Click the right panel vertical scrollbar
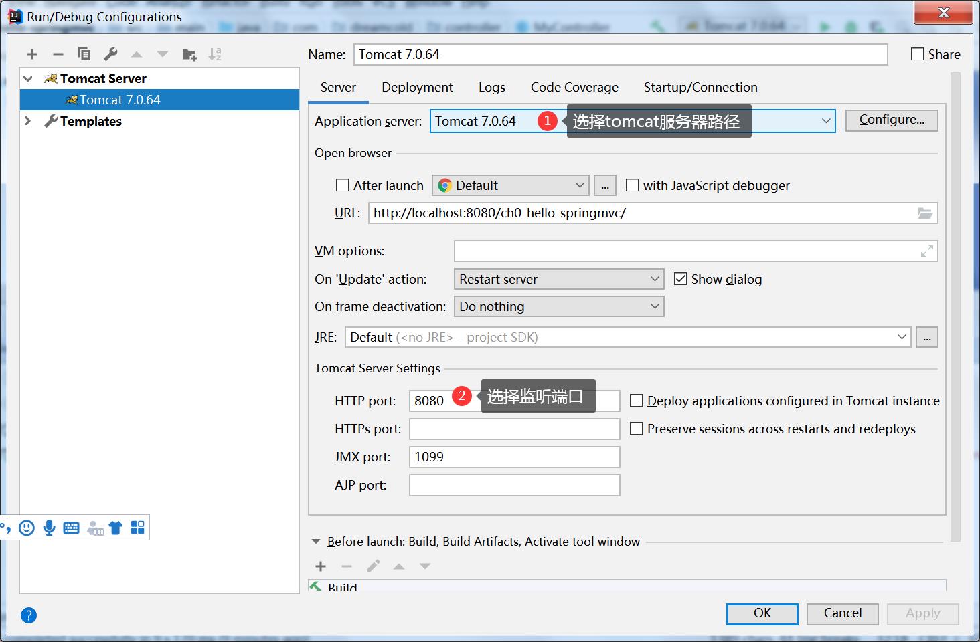This screenshot has width=980, height=642. click(x=955, y=308)
